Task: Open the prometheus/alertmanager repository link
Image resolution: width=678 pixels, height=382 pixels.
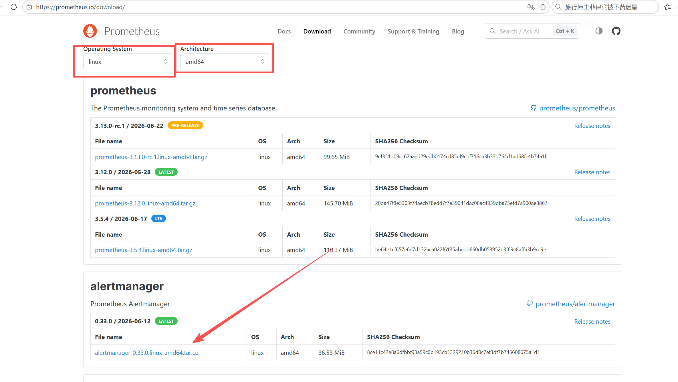Action: (575, 304)
